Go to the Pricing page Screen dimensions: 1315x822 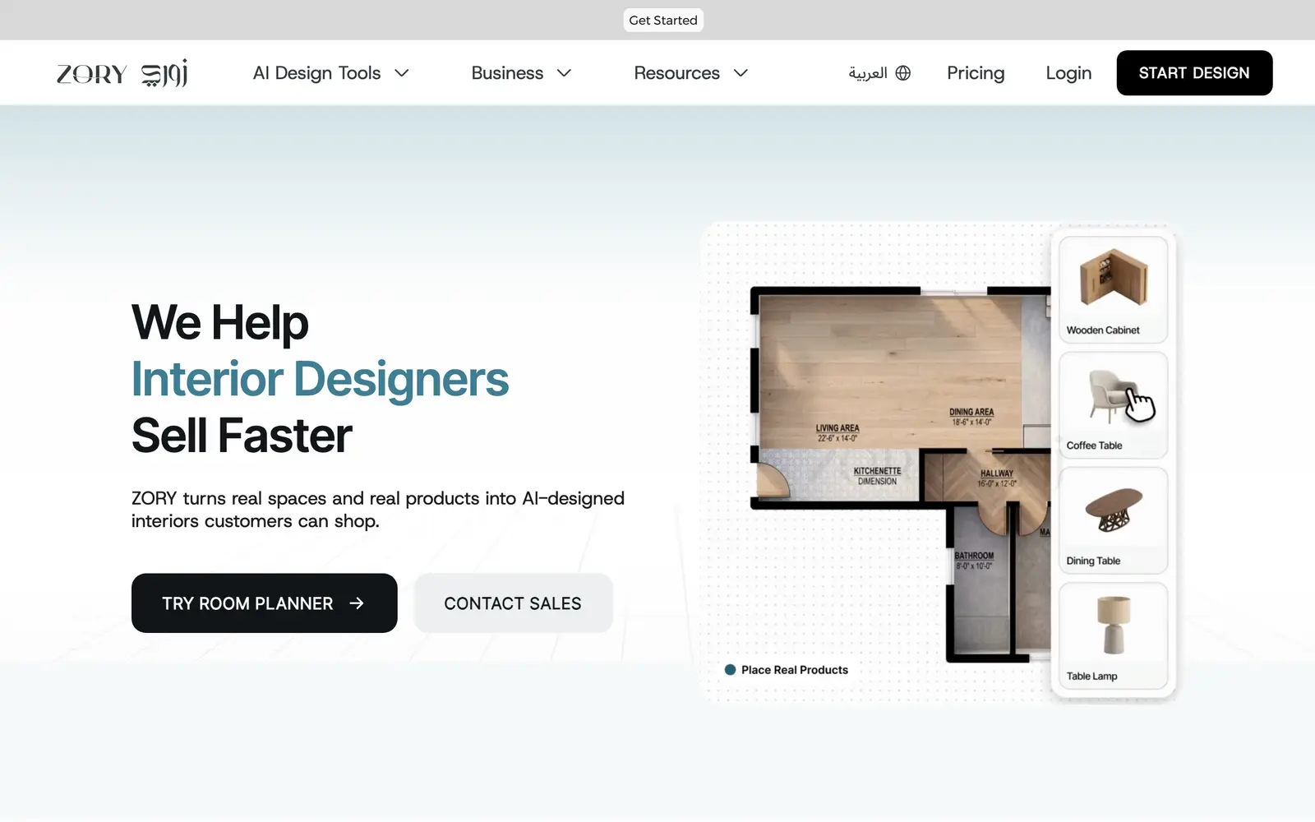976,73
